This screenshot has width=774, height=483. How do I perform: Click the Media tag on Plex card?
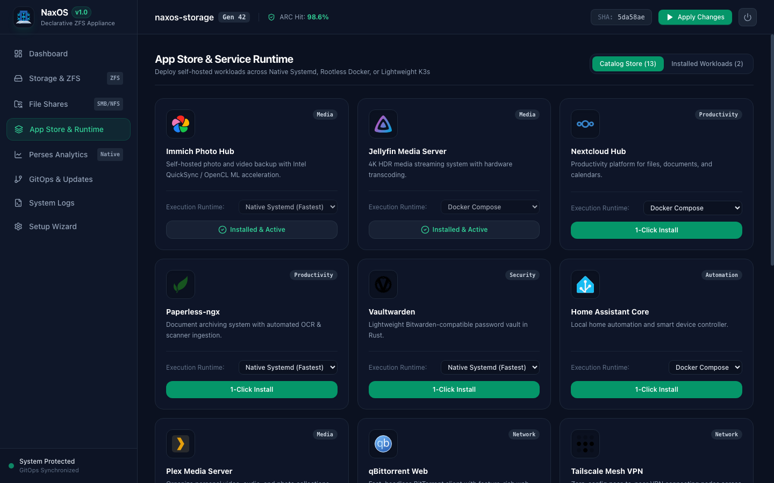(x=325, y=434)
